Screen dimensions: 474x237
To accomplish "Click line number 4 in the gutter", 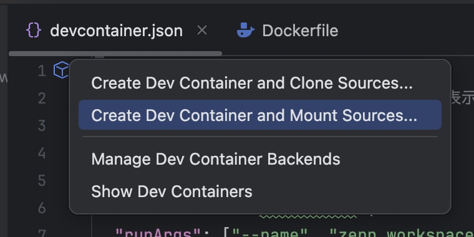I will [42, 153].
